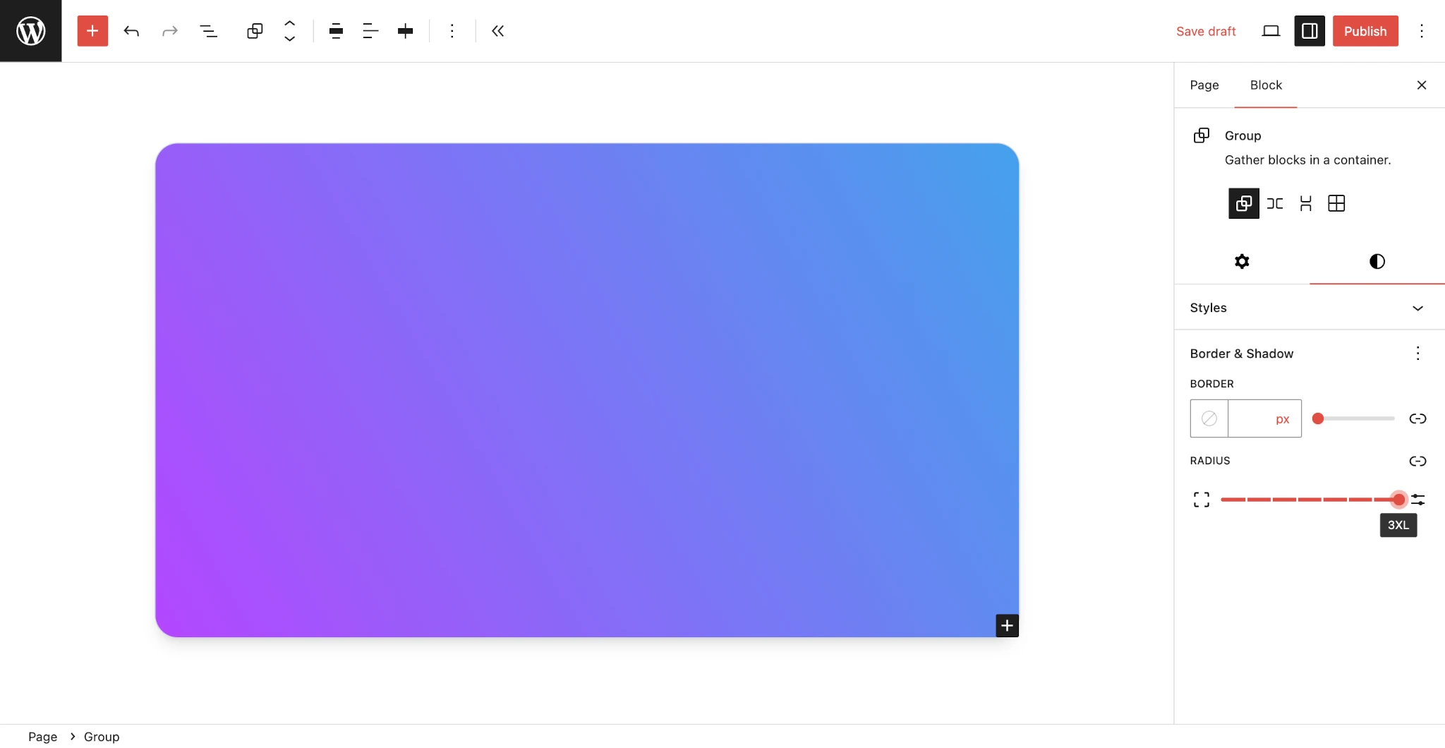Select the Stack transform variation
1445x748 pixels.
[1305, 203]
